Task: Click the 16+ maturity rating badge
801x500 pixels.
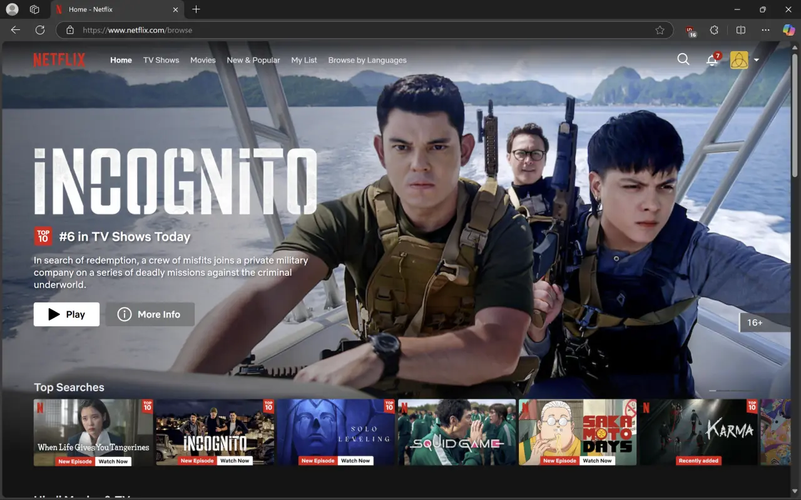Action: (764, 322)
